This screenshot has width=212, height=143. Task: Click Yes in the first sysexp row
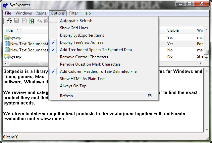170,38
